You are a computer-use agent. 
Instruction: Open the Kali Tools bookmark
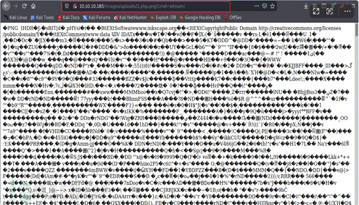[x=42, y=17]
